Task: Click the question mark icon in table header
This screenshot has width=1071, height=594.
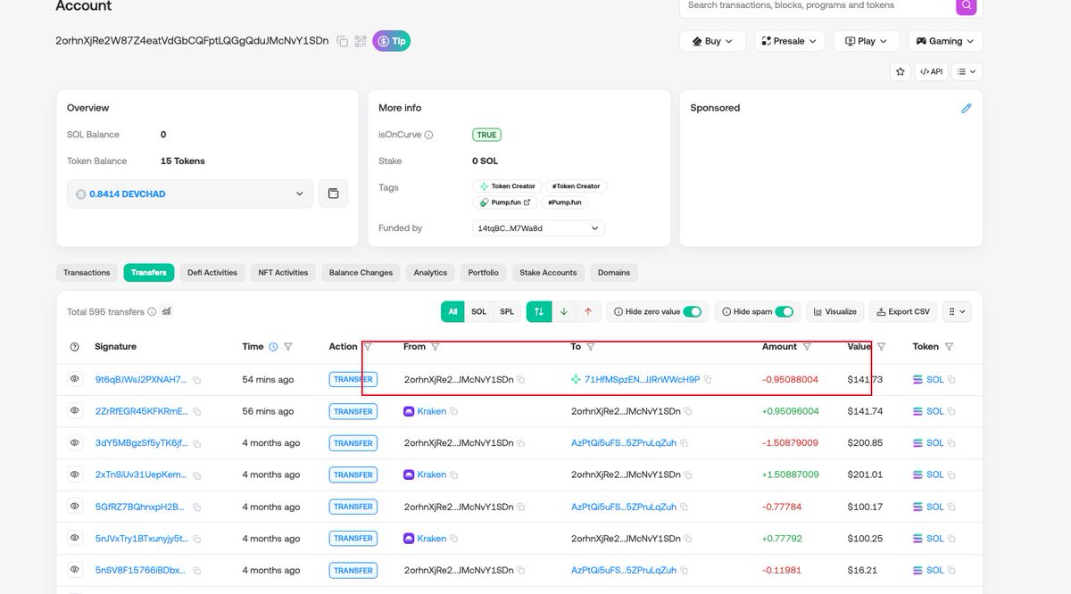Action: tap(75, 347)
